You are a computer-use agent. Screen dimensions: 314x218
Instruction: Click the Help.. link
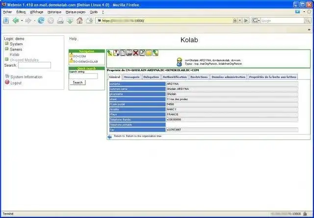click(x=74, y=39)
